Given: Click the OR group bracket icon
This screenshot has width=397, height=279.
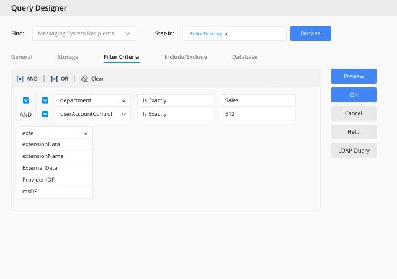Looking at the screenshot, I should [54, 79].
